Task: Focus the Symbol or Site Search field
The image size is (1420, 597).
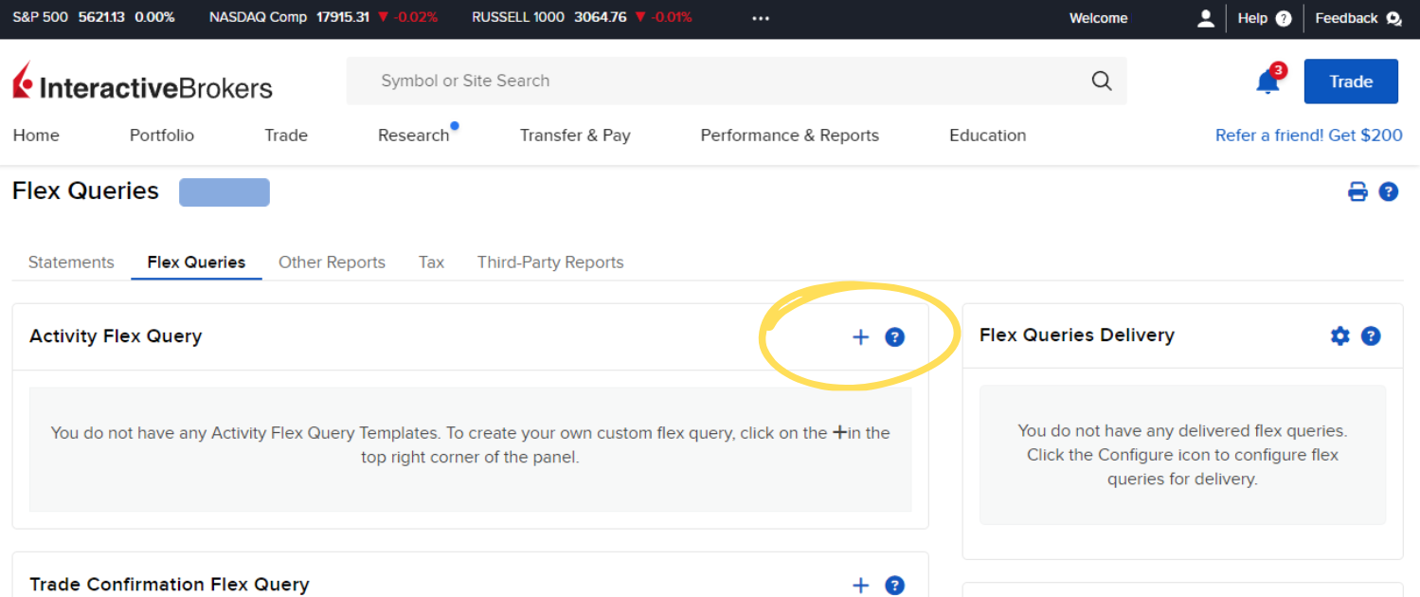Action: (737, 81)
